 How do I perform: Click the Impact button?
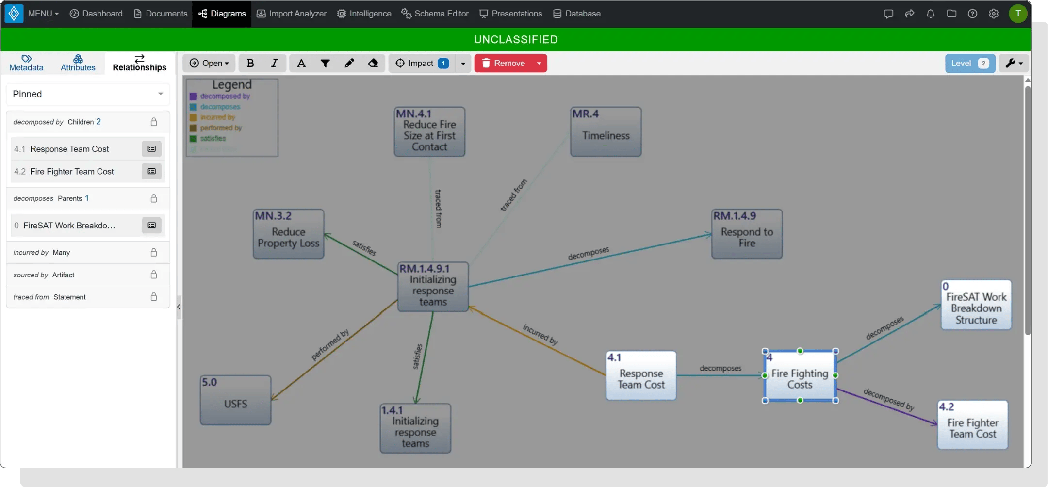(x=422, y=63)
